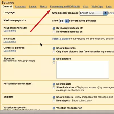Select the No snippets option
The image size is (114, 114).
[54, 101]
